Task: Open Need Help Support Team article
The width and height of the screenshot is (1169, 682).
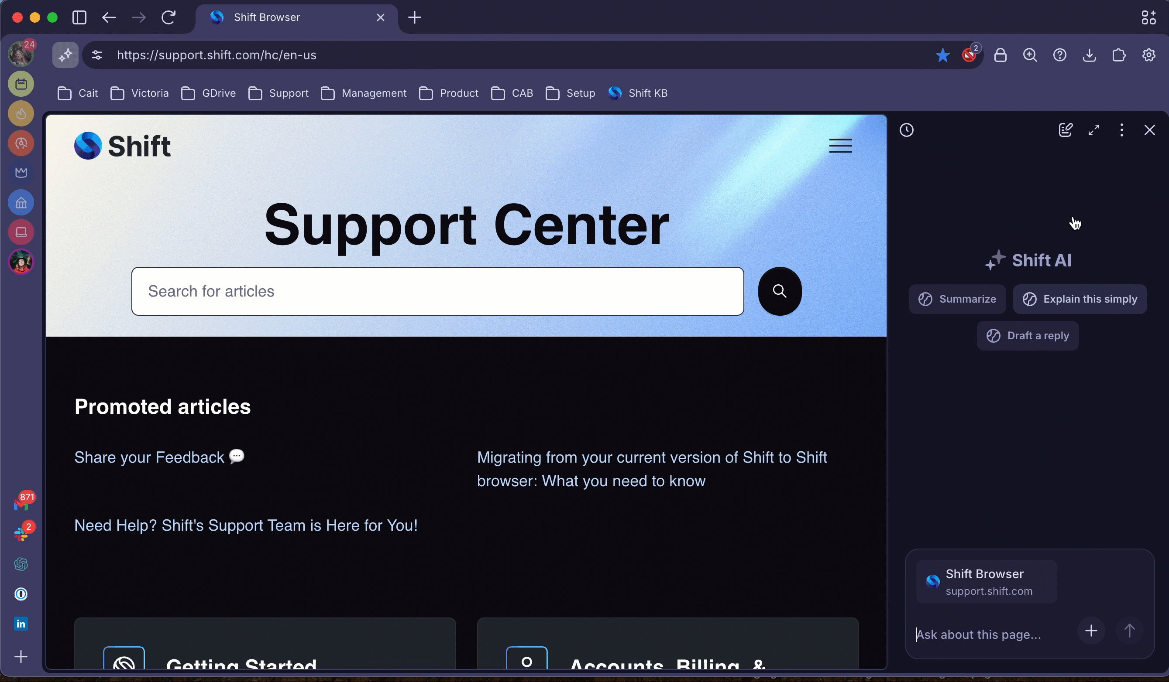Action: tap(246, 525)
